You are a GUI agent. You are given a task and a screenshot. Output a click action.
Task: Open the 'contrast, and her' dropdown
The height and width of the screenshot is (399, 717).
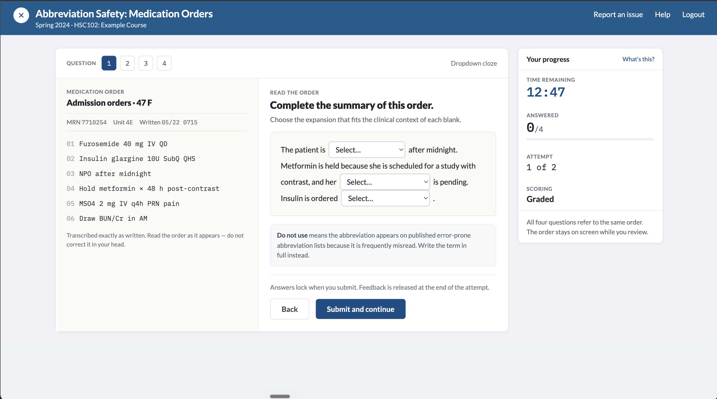385,182
